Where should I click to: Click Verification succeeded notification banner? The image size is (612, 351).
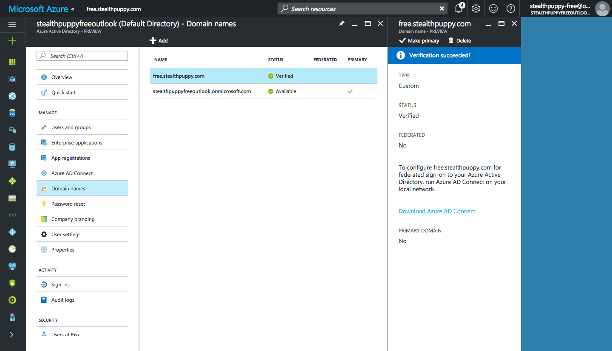tap(454, 55)
